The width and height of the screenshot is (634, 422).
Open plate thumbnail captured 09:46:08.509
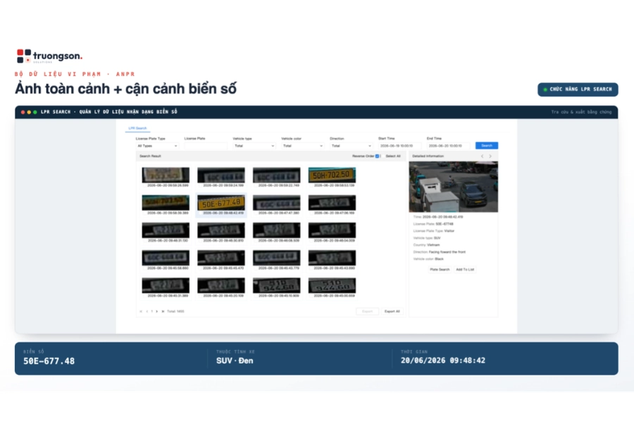click(x=277, y=230)
